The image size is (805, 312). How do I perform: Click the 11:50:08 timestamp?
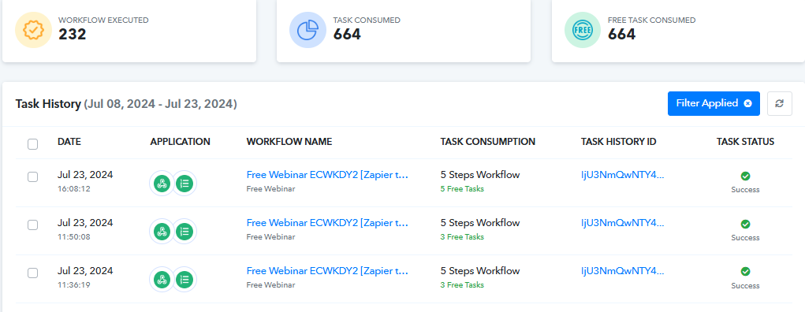[x=74, y=237]
